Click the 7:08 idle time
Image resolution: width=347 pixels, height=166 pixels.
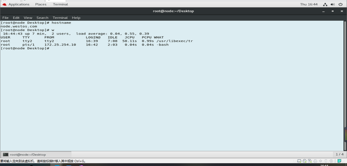tap(113, 41)
